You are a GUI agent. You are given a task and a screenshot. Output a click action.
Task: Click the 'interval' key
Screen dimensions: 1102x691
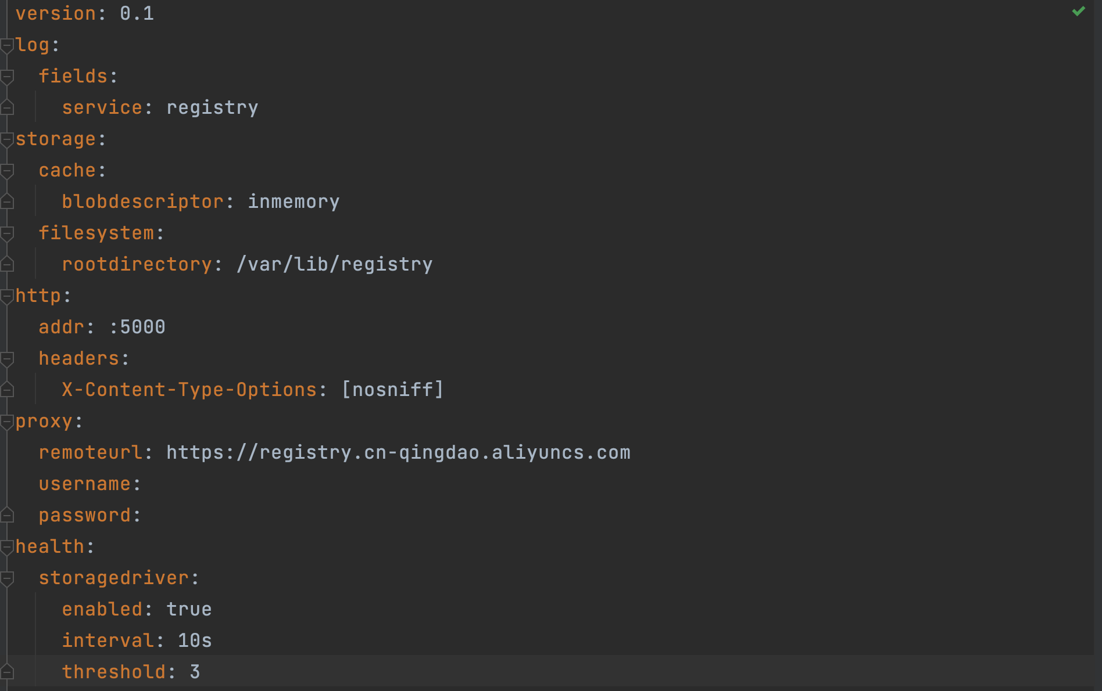[x=108, y=640]
